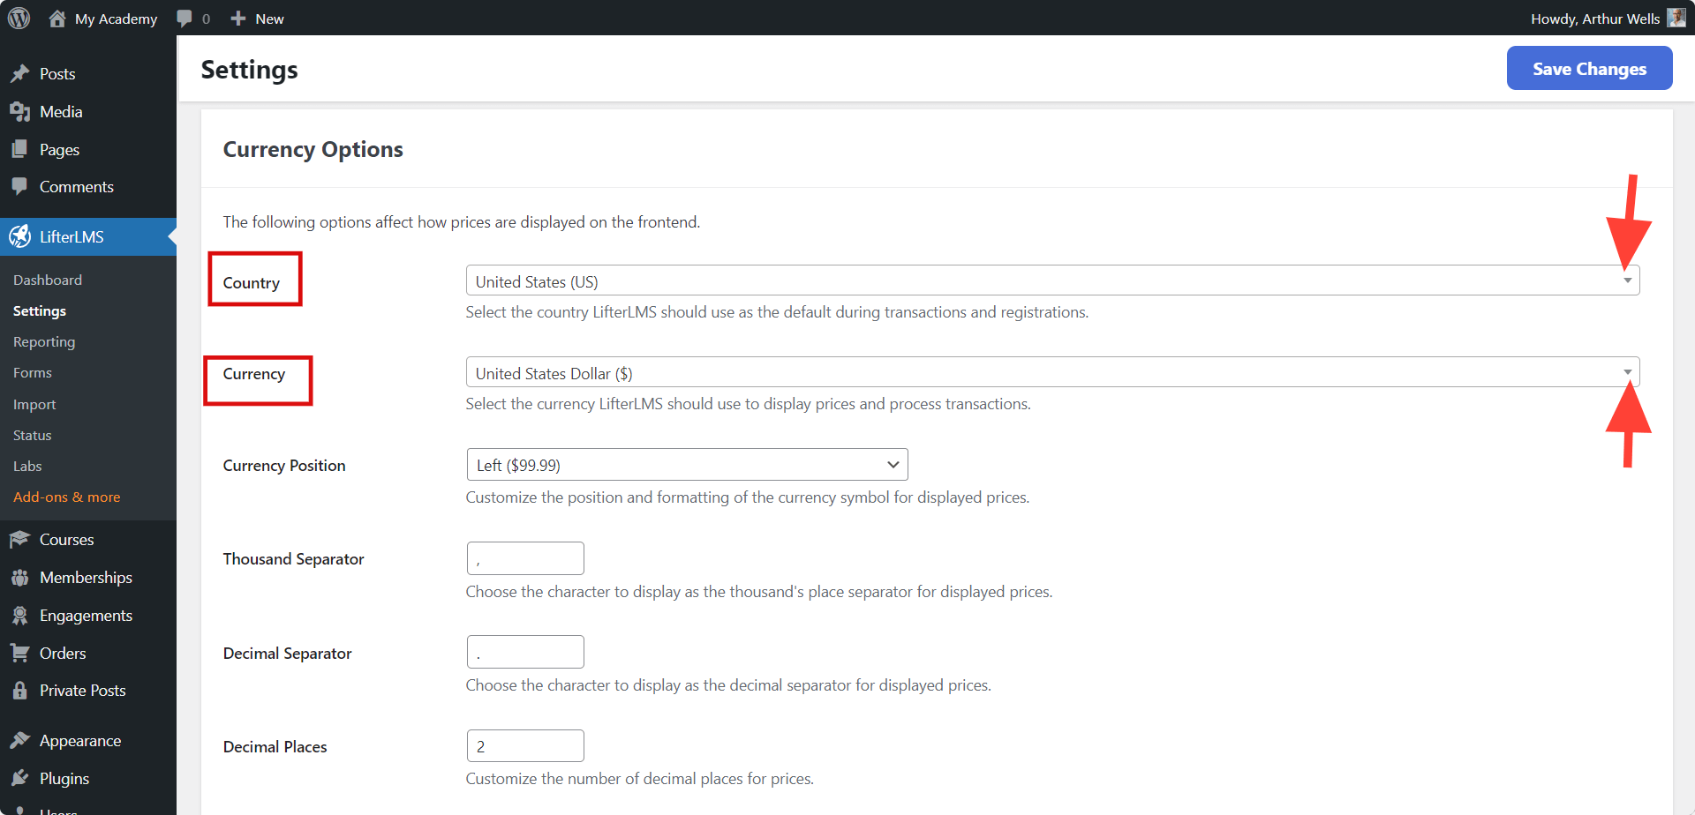This screenshot has height=815, width=1695.
Task: Click the Decimal Separator input field
Action: click(525, 652)
